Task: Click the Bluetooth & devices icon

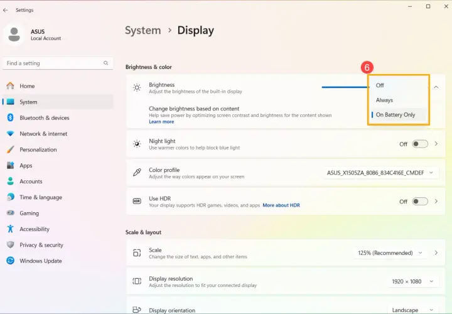Action: (x=11, y=117)
